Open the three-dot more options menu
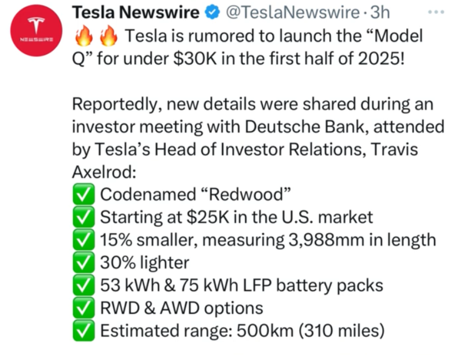The image size is (453, 355). point(436,12)
